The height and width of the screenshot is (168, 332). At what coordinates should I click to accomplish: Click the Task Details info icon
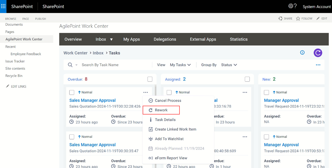[x=150, y=120]
